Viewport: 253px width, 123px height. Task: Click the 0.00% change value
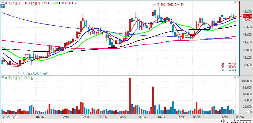pyautogui.click(x=248, y=20)
